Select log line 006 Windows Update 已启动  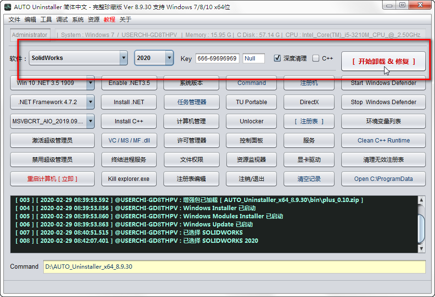pyautogui.click(x=134, y=224)
